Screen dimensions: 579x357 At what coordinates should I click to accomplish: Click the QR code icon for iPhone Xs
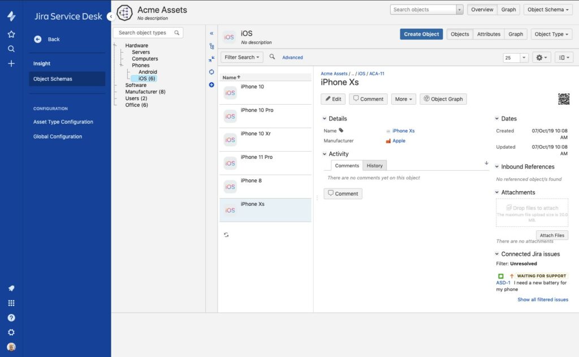(x=563, y=99)
